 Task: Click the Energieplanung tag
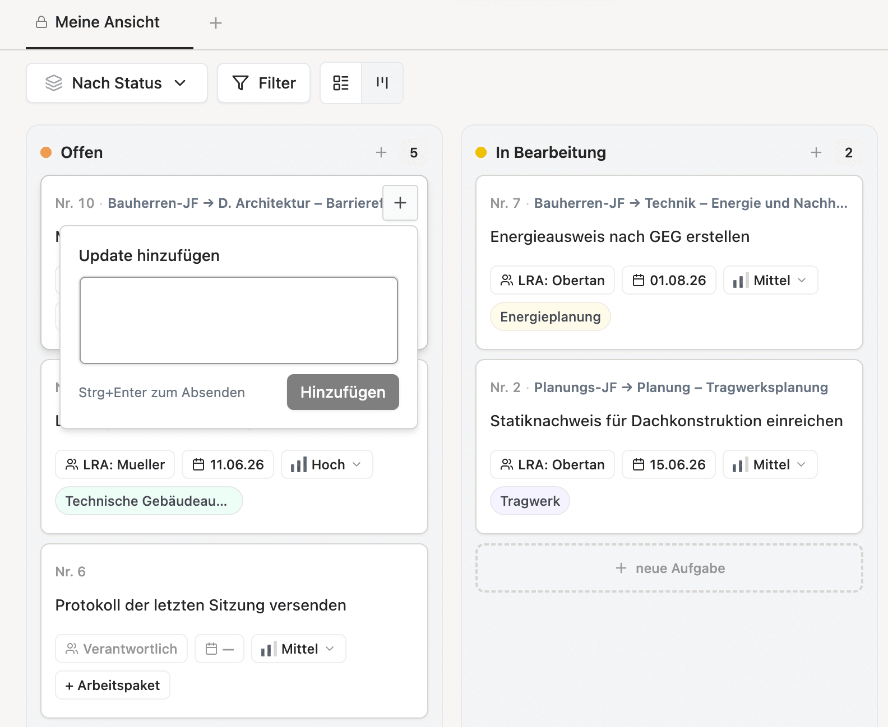[x=551, y=316]
